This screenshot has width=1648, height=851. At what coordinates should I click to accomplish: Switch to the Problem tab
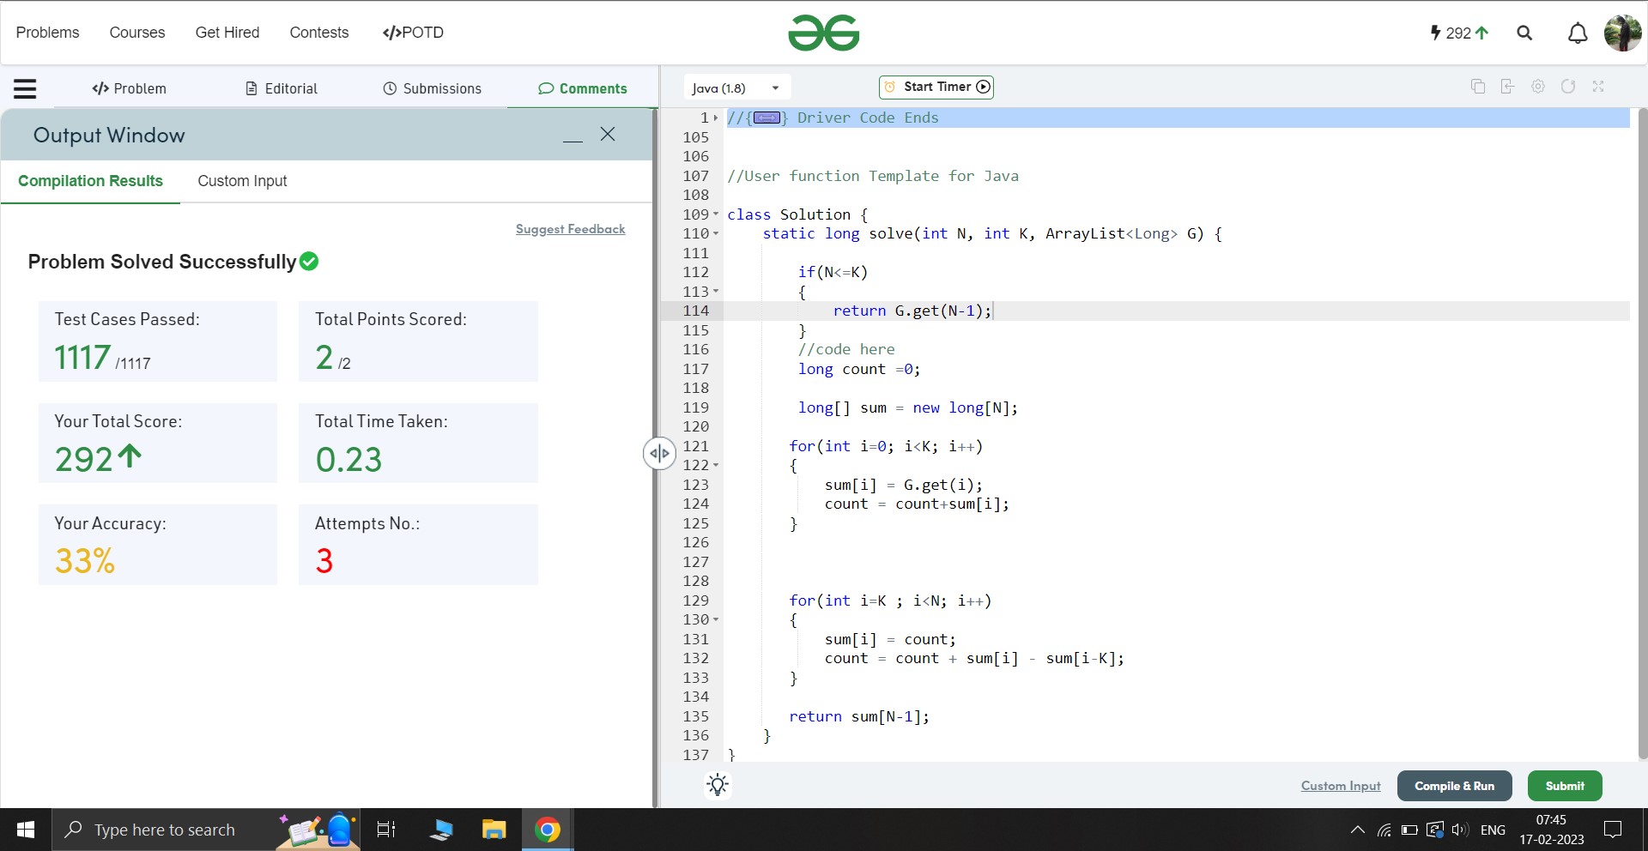pyautogui.click(x=129, y=88)
